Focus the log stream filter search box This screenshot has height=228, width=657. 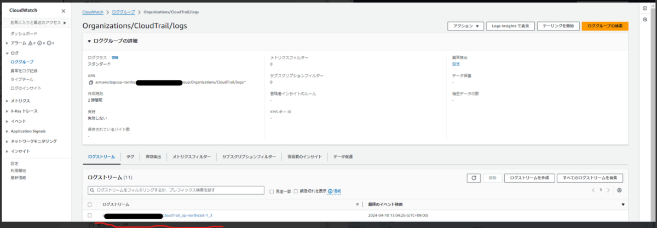[176, 190]
